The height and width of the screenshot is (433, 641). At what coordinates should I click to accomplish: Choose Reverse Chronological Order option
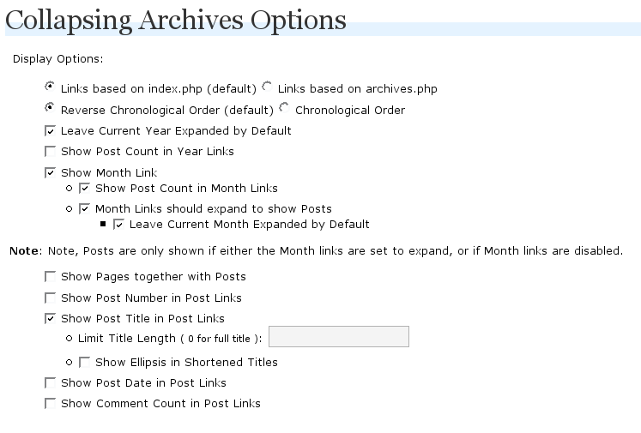pyautogui.click(x=50, y=107)
